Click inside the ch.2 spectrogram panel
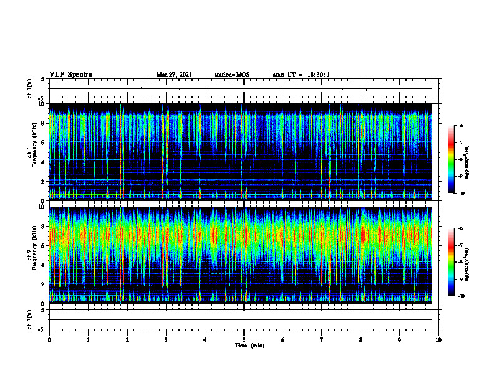Viewport: 494px width, 381px height. click(x=241, y=255)
